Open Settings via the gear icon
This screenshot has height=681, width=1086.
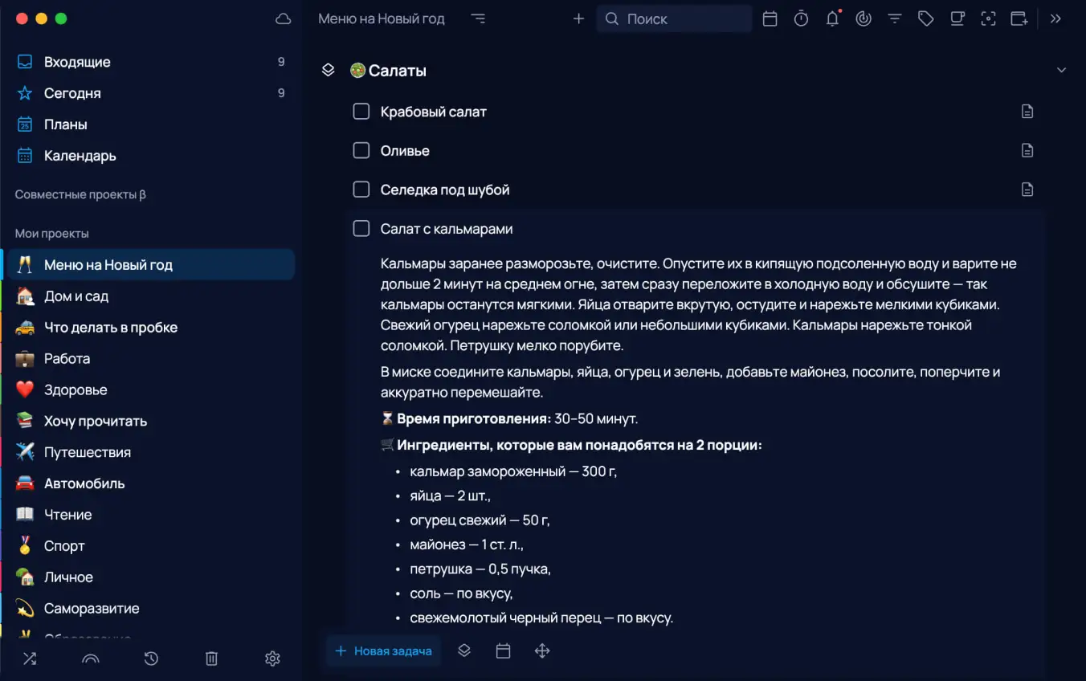pyautogui.click(x=272, y=658)
